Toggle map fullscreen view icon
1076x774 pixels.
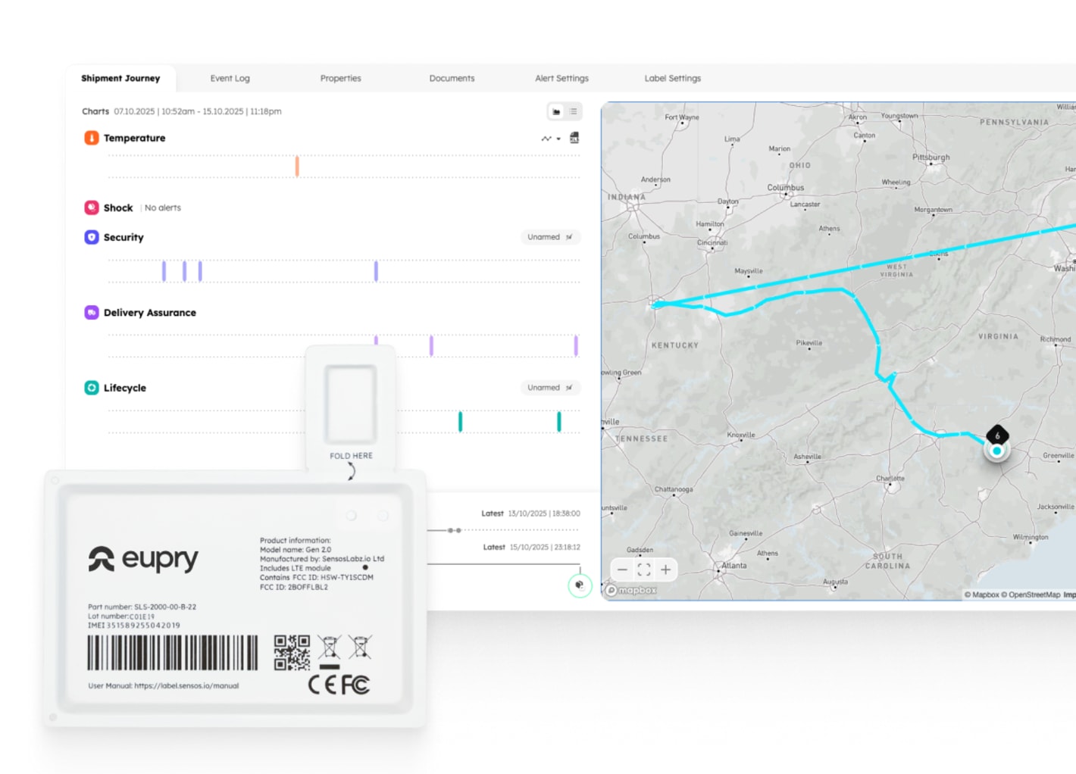click(644, 570)
